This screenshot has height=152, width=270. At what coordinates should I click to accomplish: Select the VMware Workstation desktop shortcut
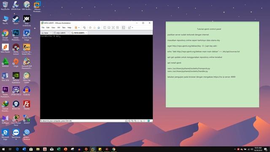pos(37,7)
